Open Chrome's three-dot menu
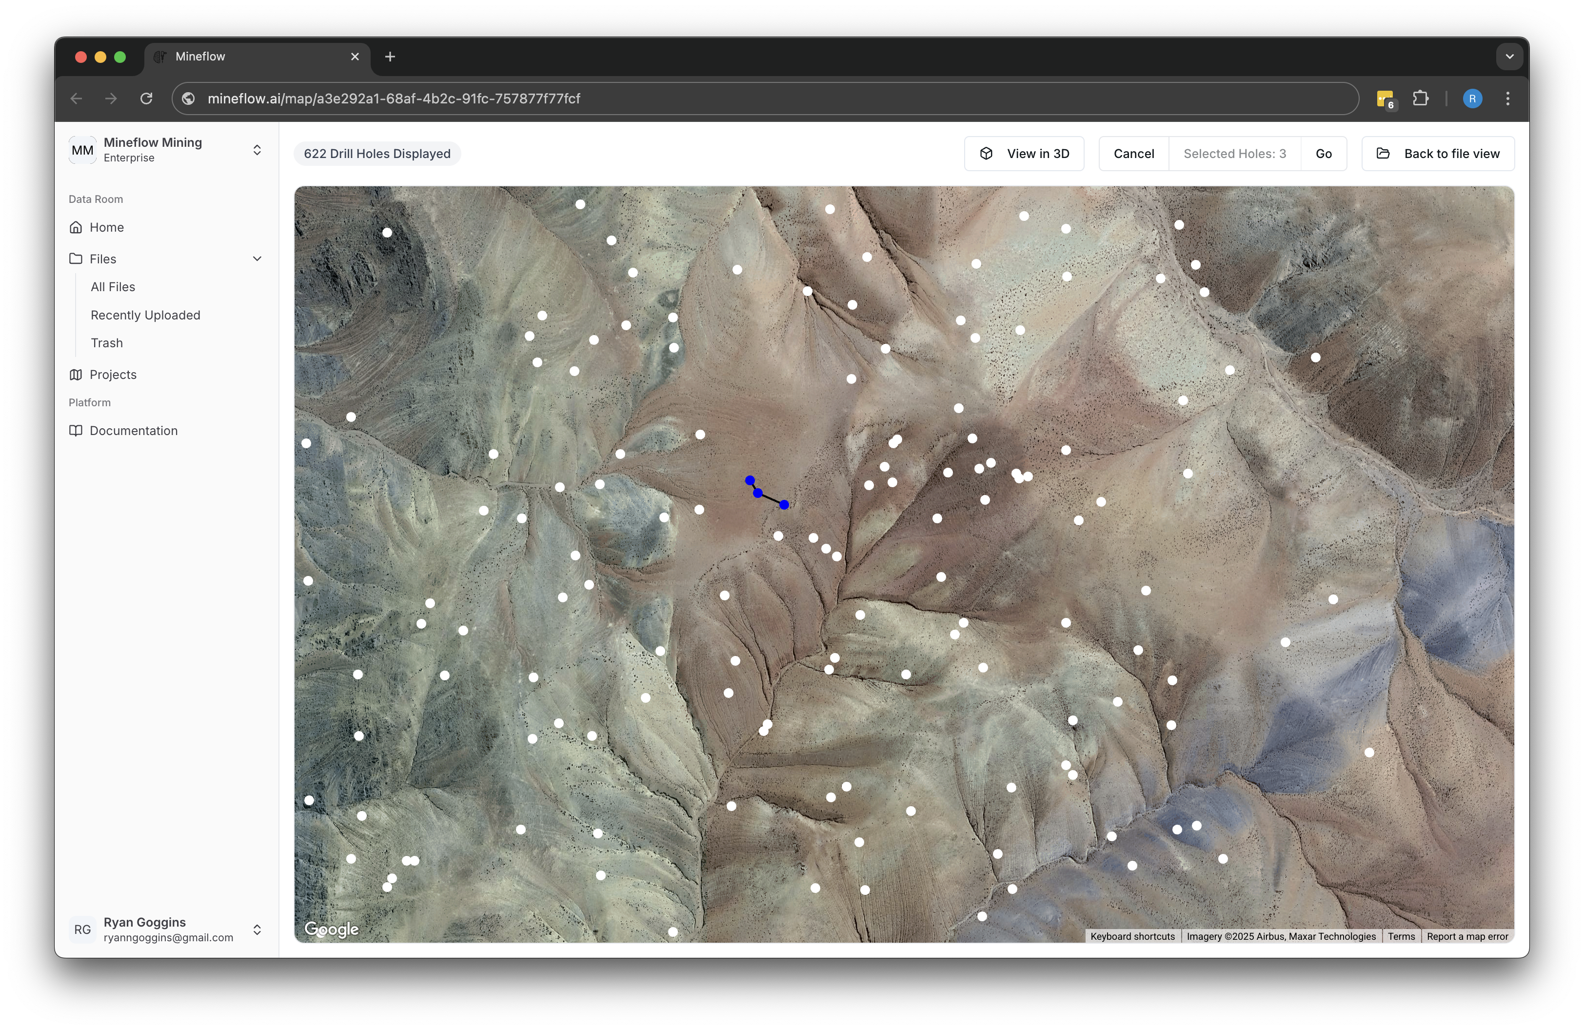 click(1507, 99)
